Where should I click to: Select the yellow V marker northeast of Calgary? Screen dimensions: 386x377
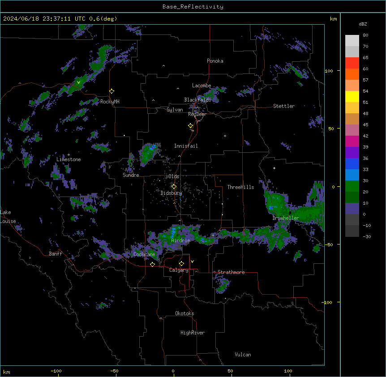tap(192, 261)
